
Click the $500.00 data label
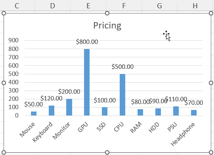click(x=122, y=67)
